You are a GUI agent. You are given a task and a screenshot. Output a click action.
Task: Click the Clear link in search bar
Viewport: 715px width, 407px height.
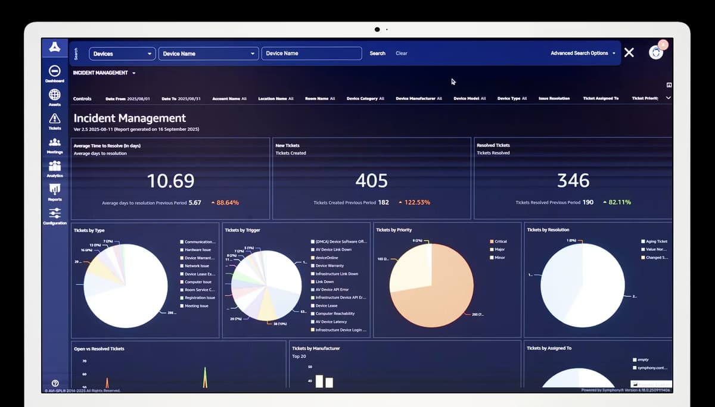pos(402,53)
